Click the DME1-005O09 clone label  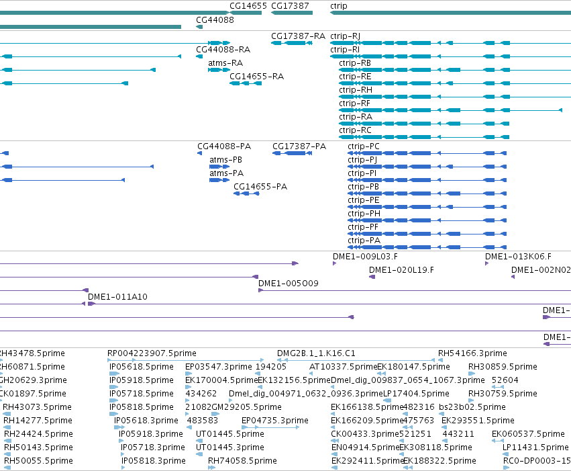point(289,284)
